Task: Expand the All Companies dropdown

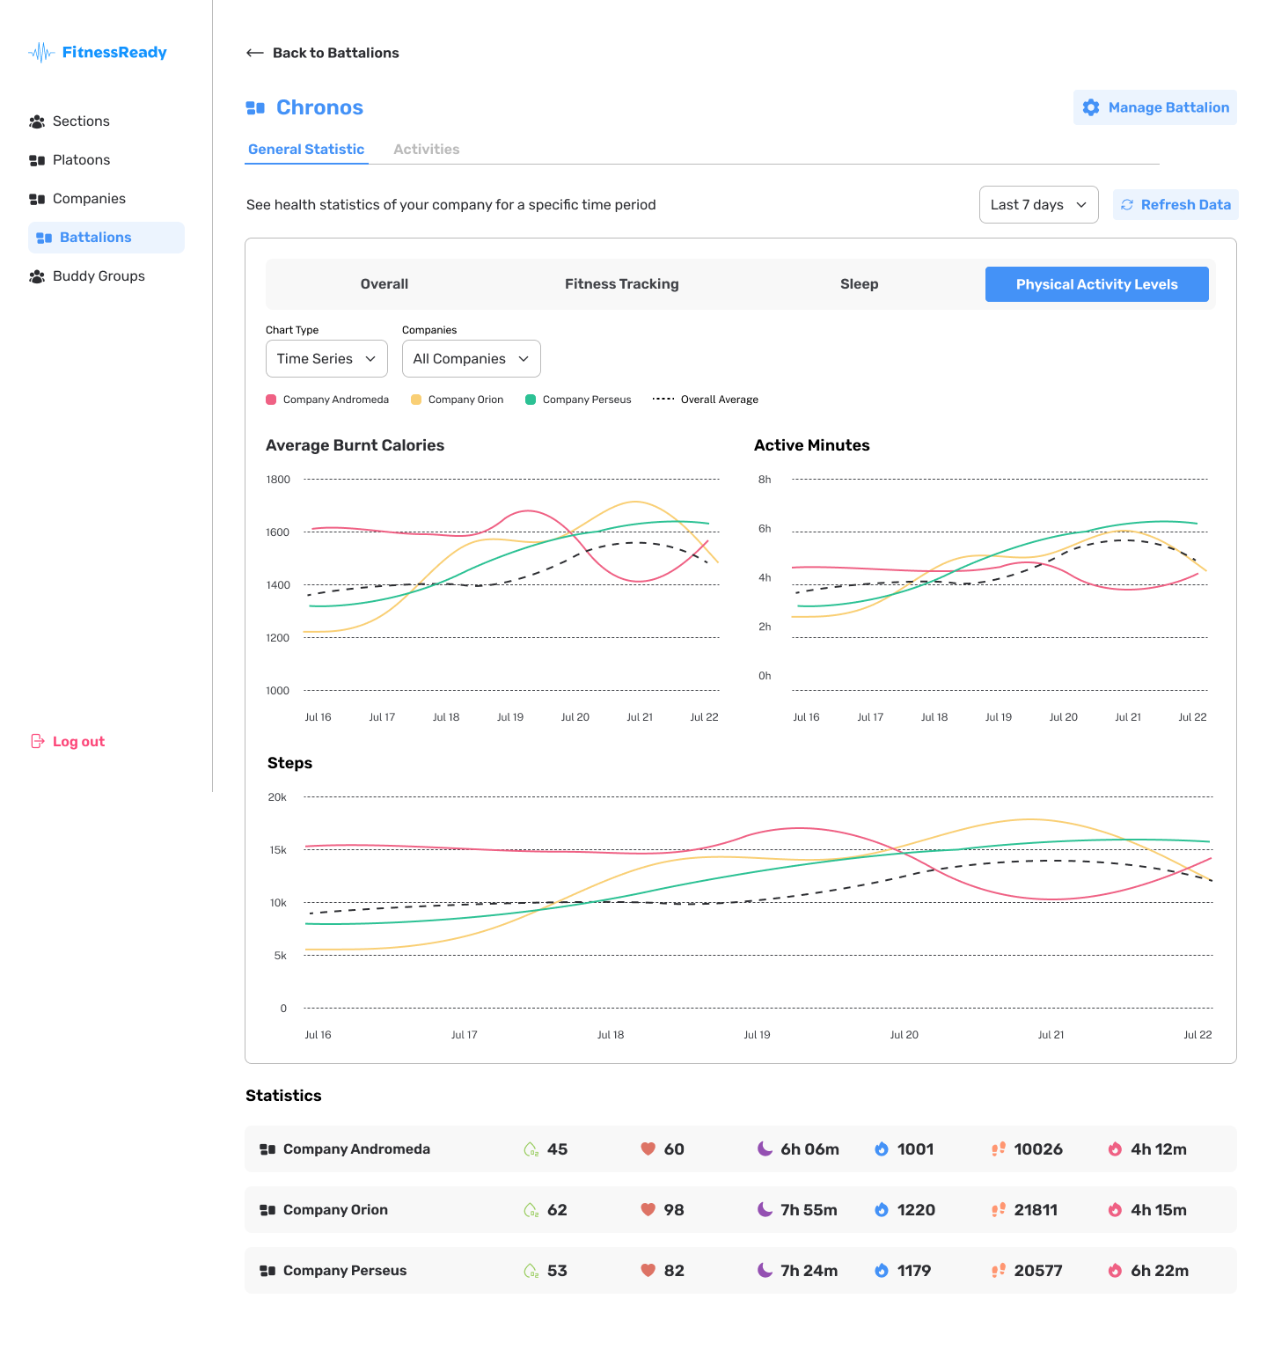Action: tap(471, 358)
